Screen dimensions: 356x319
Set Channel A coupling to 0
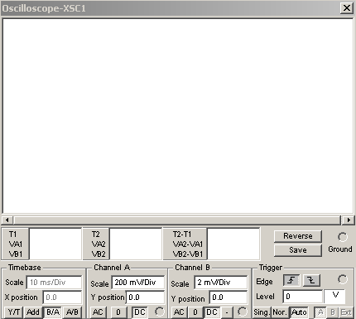click(118, 312)
